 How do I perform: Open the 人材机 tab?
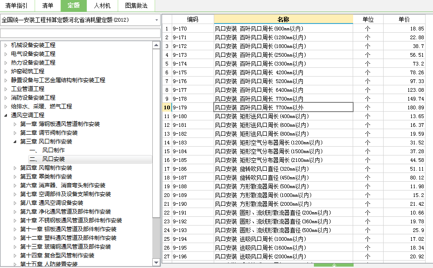point(102,6)
